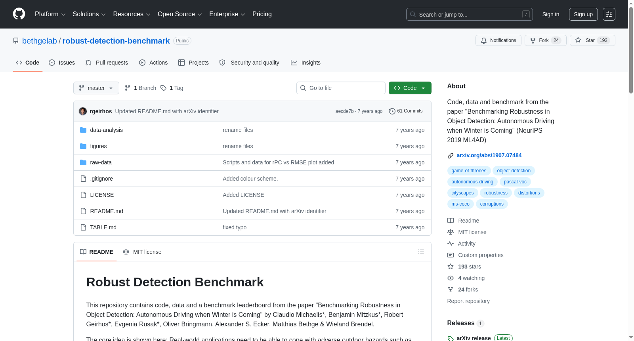Click the cityscapes topic tag
This screenshot has width=634, height=341.
(462, 193)
